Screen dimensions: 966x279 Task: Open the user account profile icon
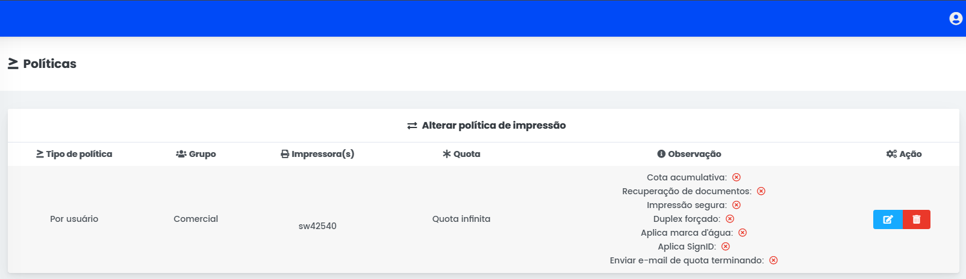coord(955,19)
